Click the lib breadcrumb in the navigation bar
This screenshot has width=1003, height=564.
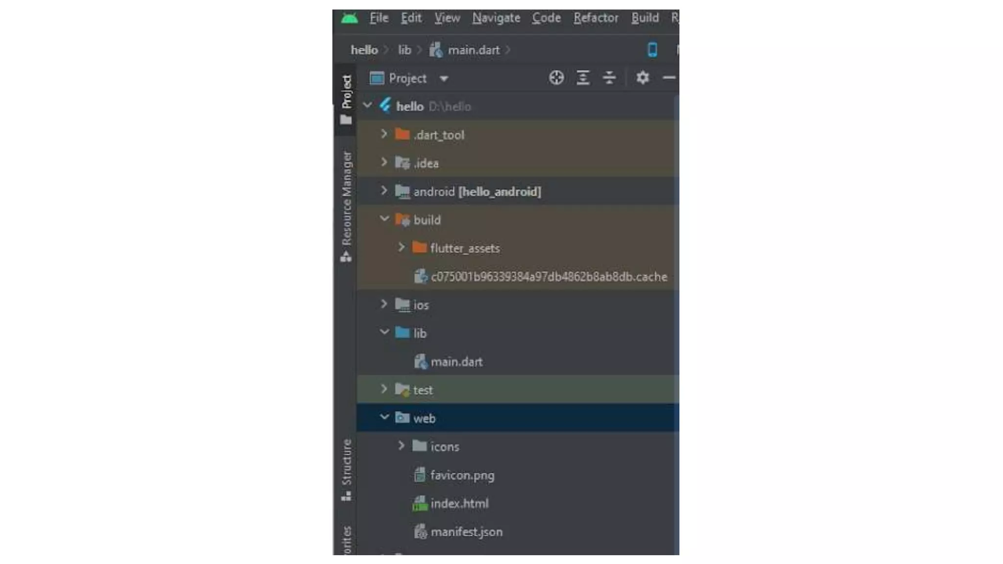pyautogui.click(x=405, y=50)
